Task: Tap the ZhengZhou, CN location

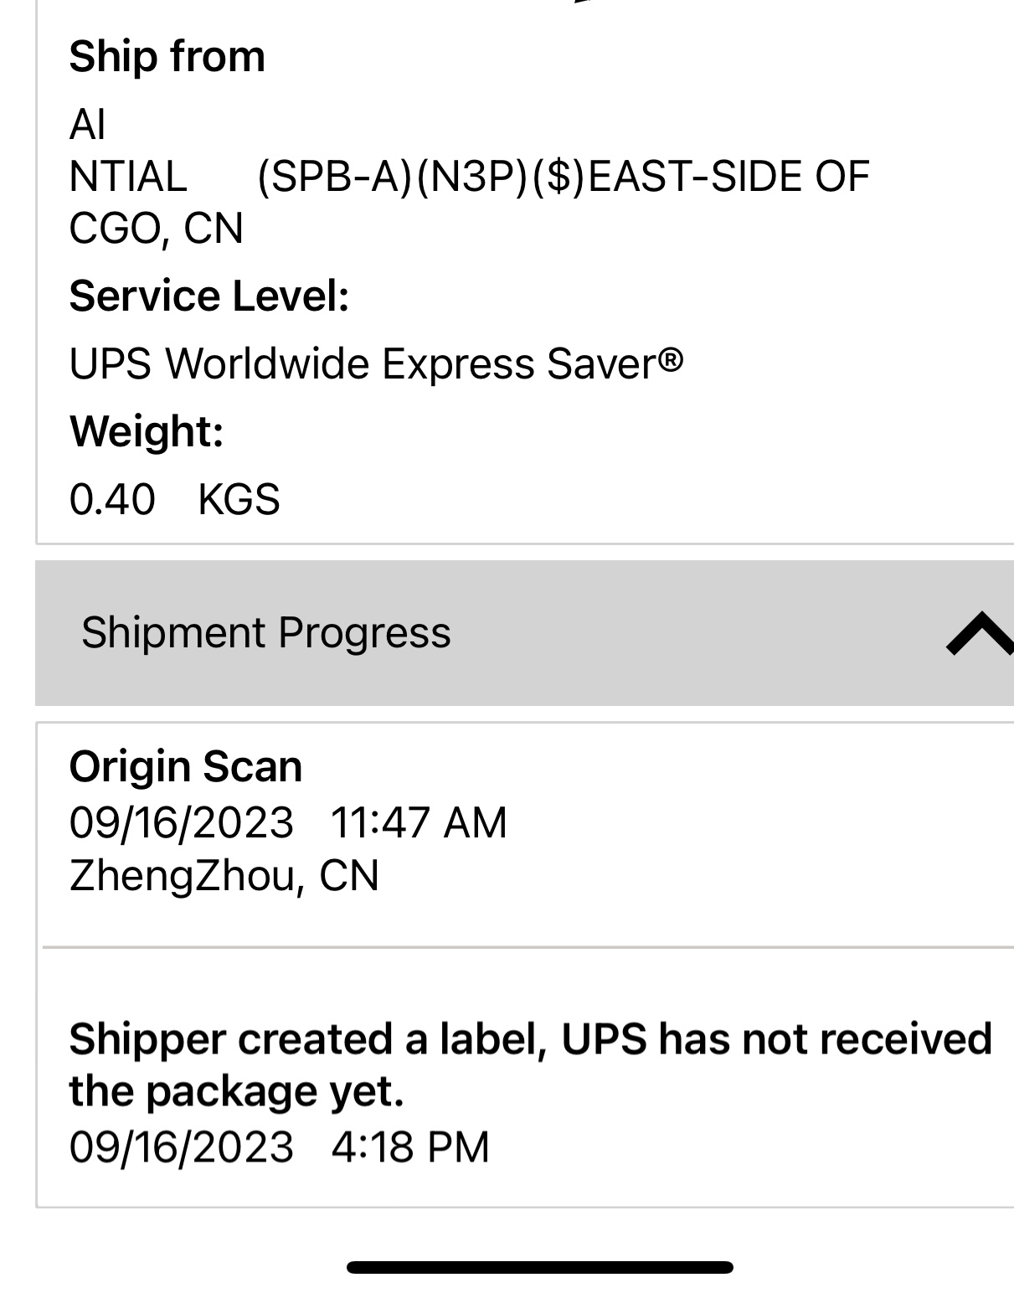Action: pyautogui.click(x=224, y=876)
